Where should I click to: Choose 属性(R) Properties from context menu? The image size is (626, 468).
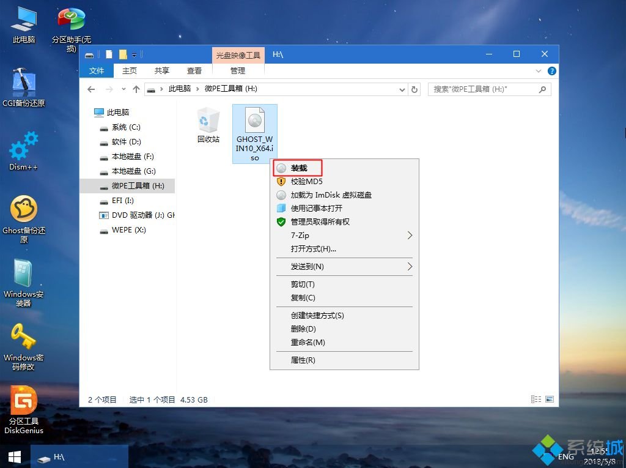pos(303,360)
